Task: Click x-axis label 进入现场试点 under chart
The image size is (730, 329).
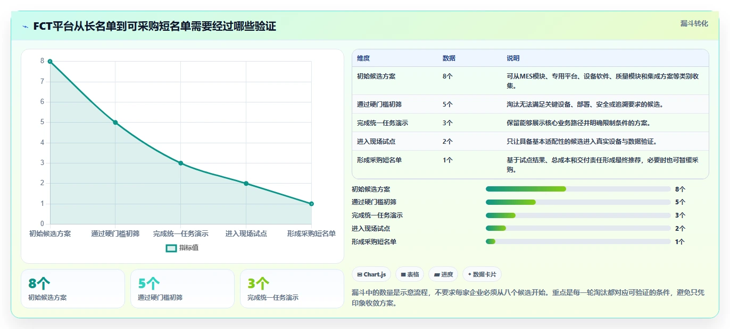Action: tap(246, 233)
